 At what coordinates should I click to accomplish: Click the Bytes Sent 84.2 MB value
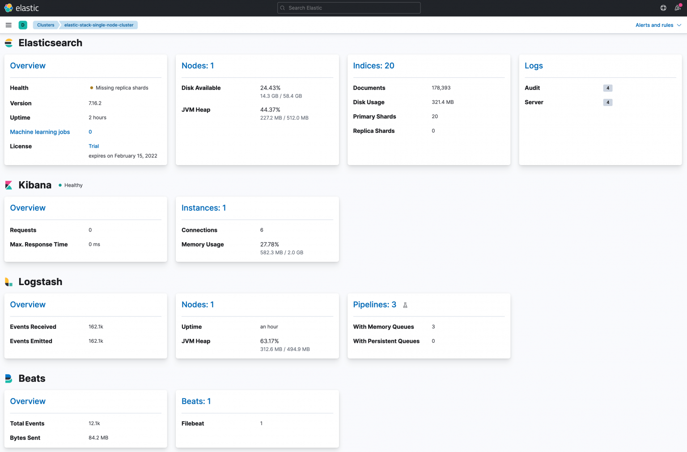point(98,438)
